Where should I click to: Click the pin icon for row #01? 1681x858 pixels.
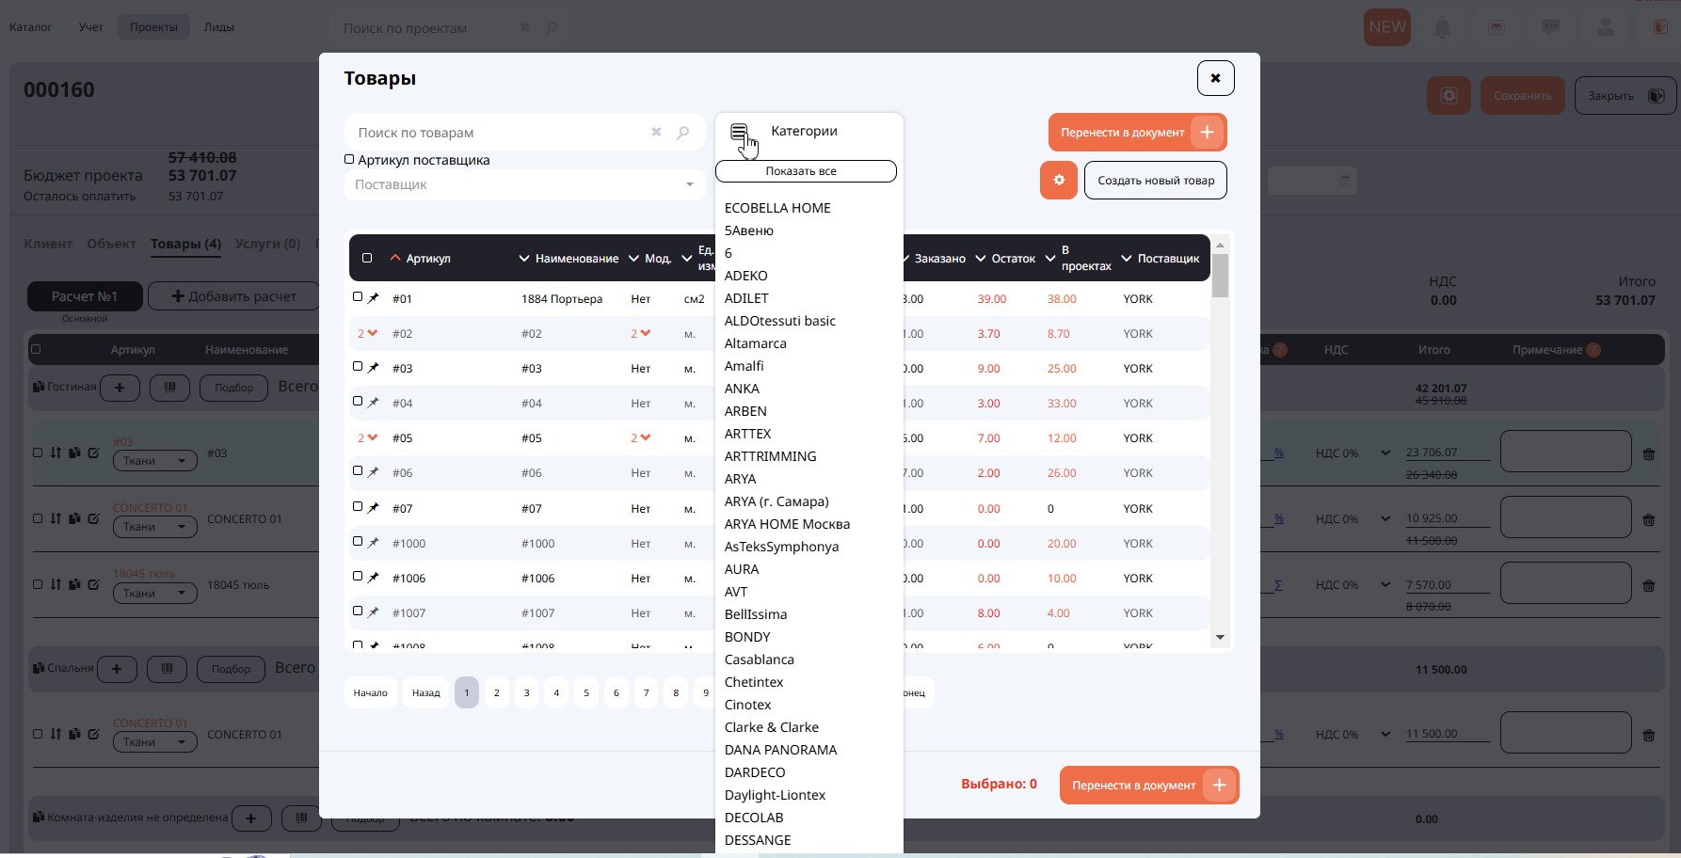[x=374, y=298]
